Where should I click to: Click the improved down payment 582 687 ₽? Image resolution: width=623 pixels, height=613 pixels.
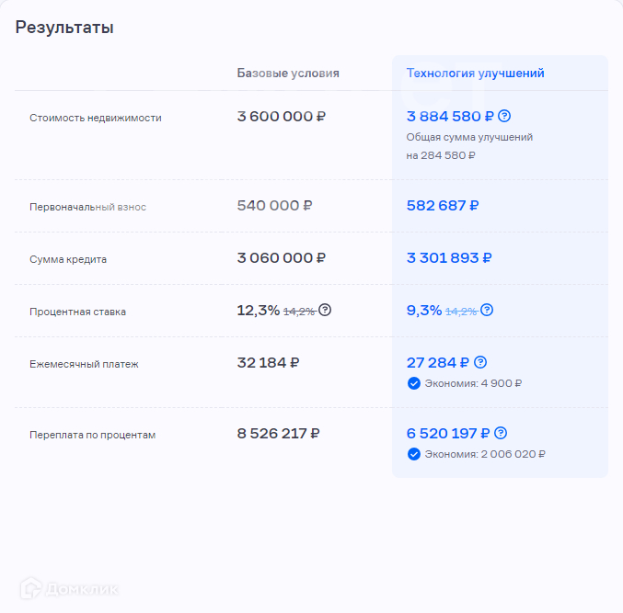coord(443,206)
